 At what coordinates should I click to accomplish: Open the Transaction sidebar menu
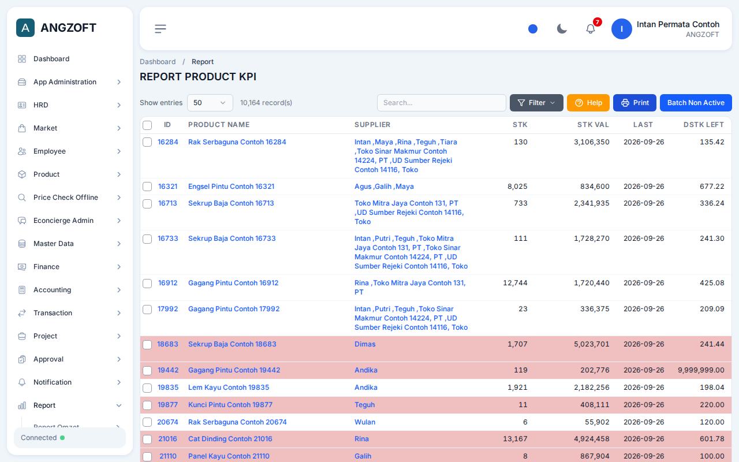[70, 313]
